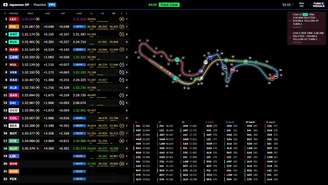Dismiss the CAR 3 VER deleted-time notification
The height and width of the screenshot is (185, 328).
click(x=290, y=38)
